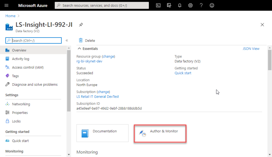
Task: Click the sidebar search field
Action: 33,40
